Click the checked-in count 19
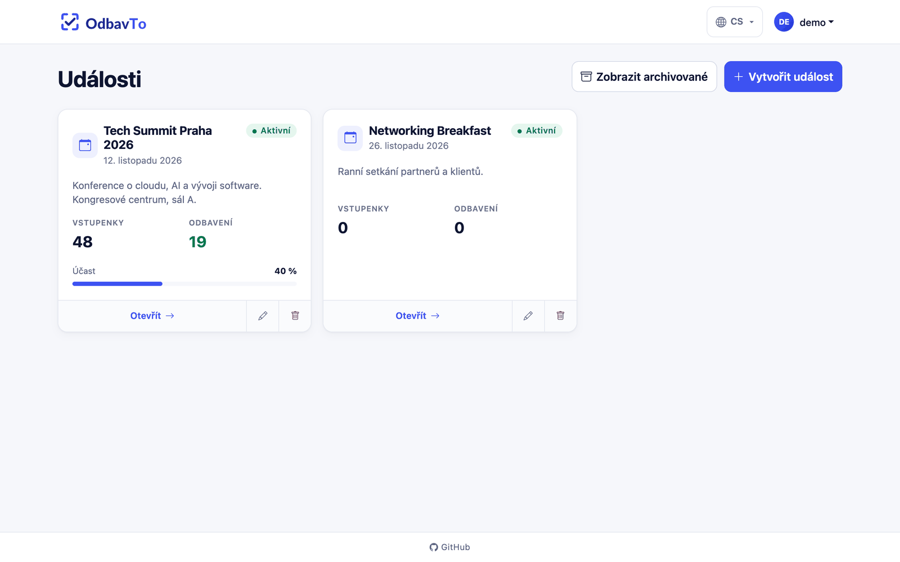 197,242
